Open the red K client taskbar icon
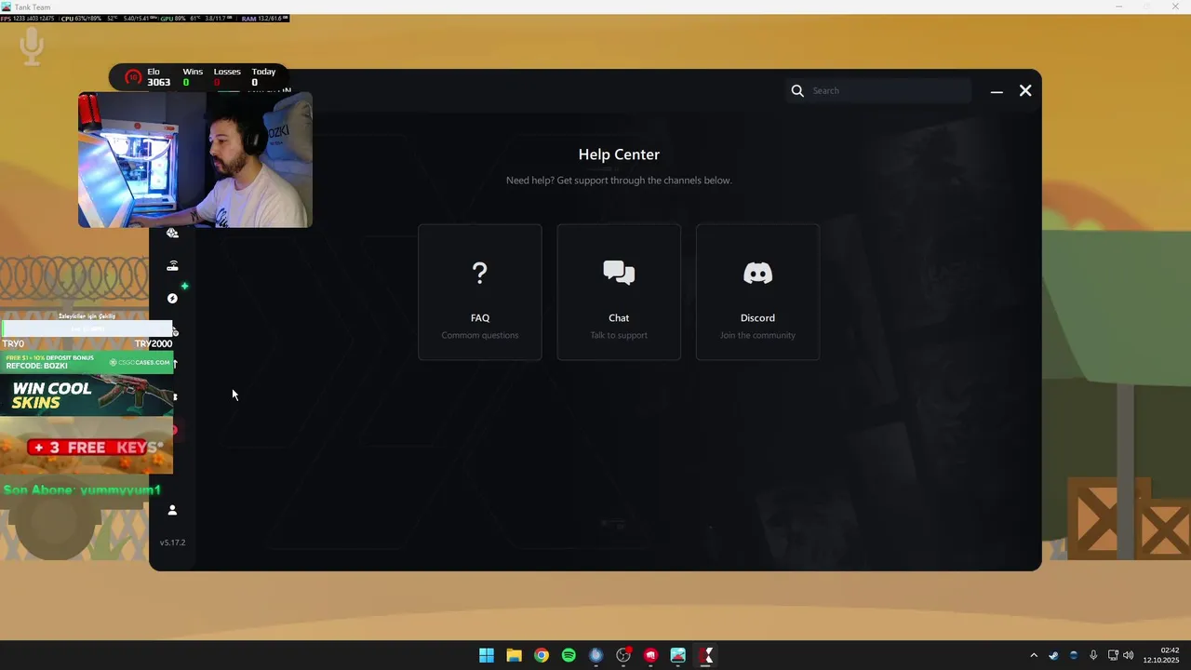This screenshot has height=670, width=1191. (706, 655)
